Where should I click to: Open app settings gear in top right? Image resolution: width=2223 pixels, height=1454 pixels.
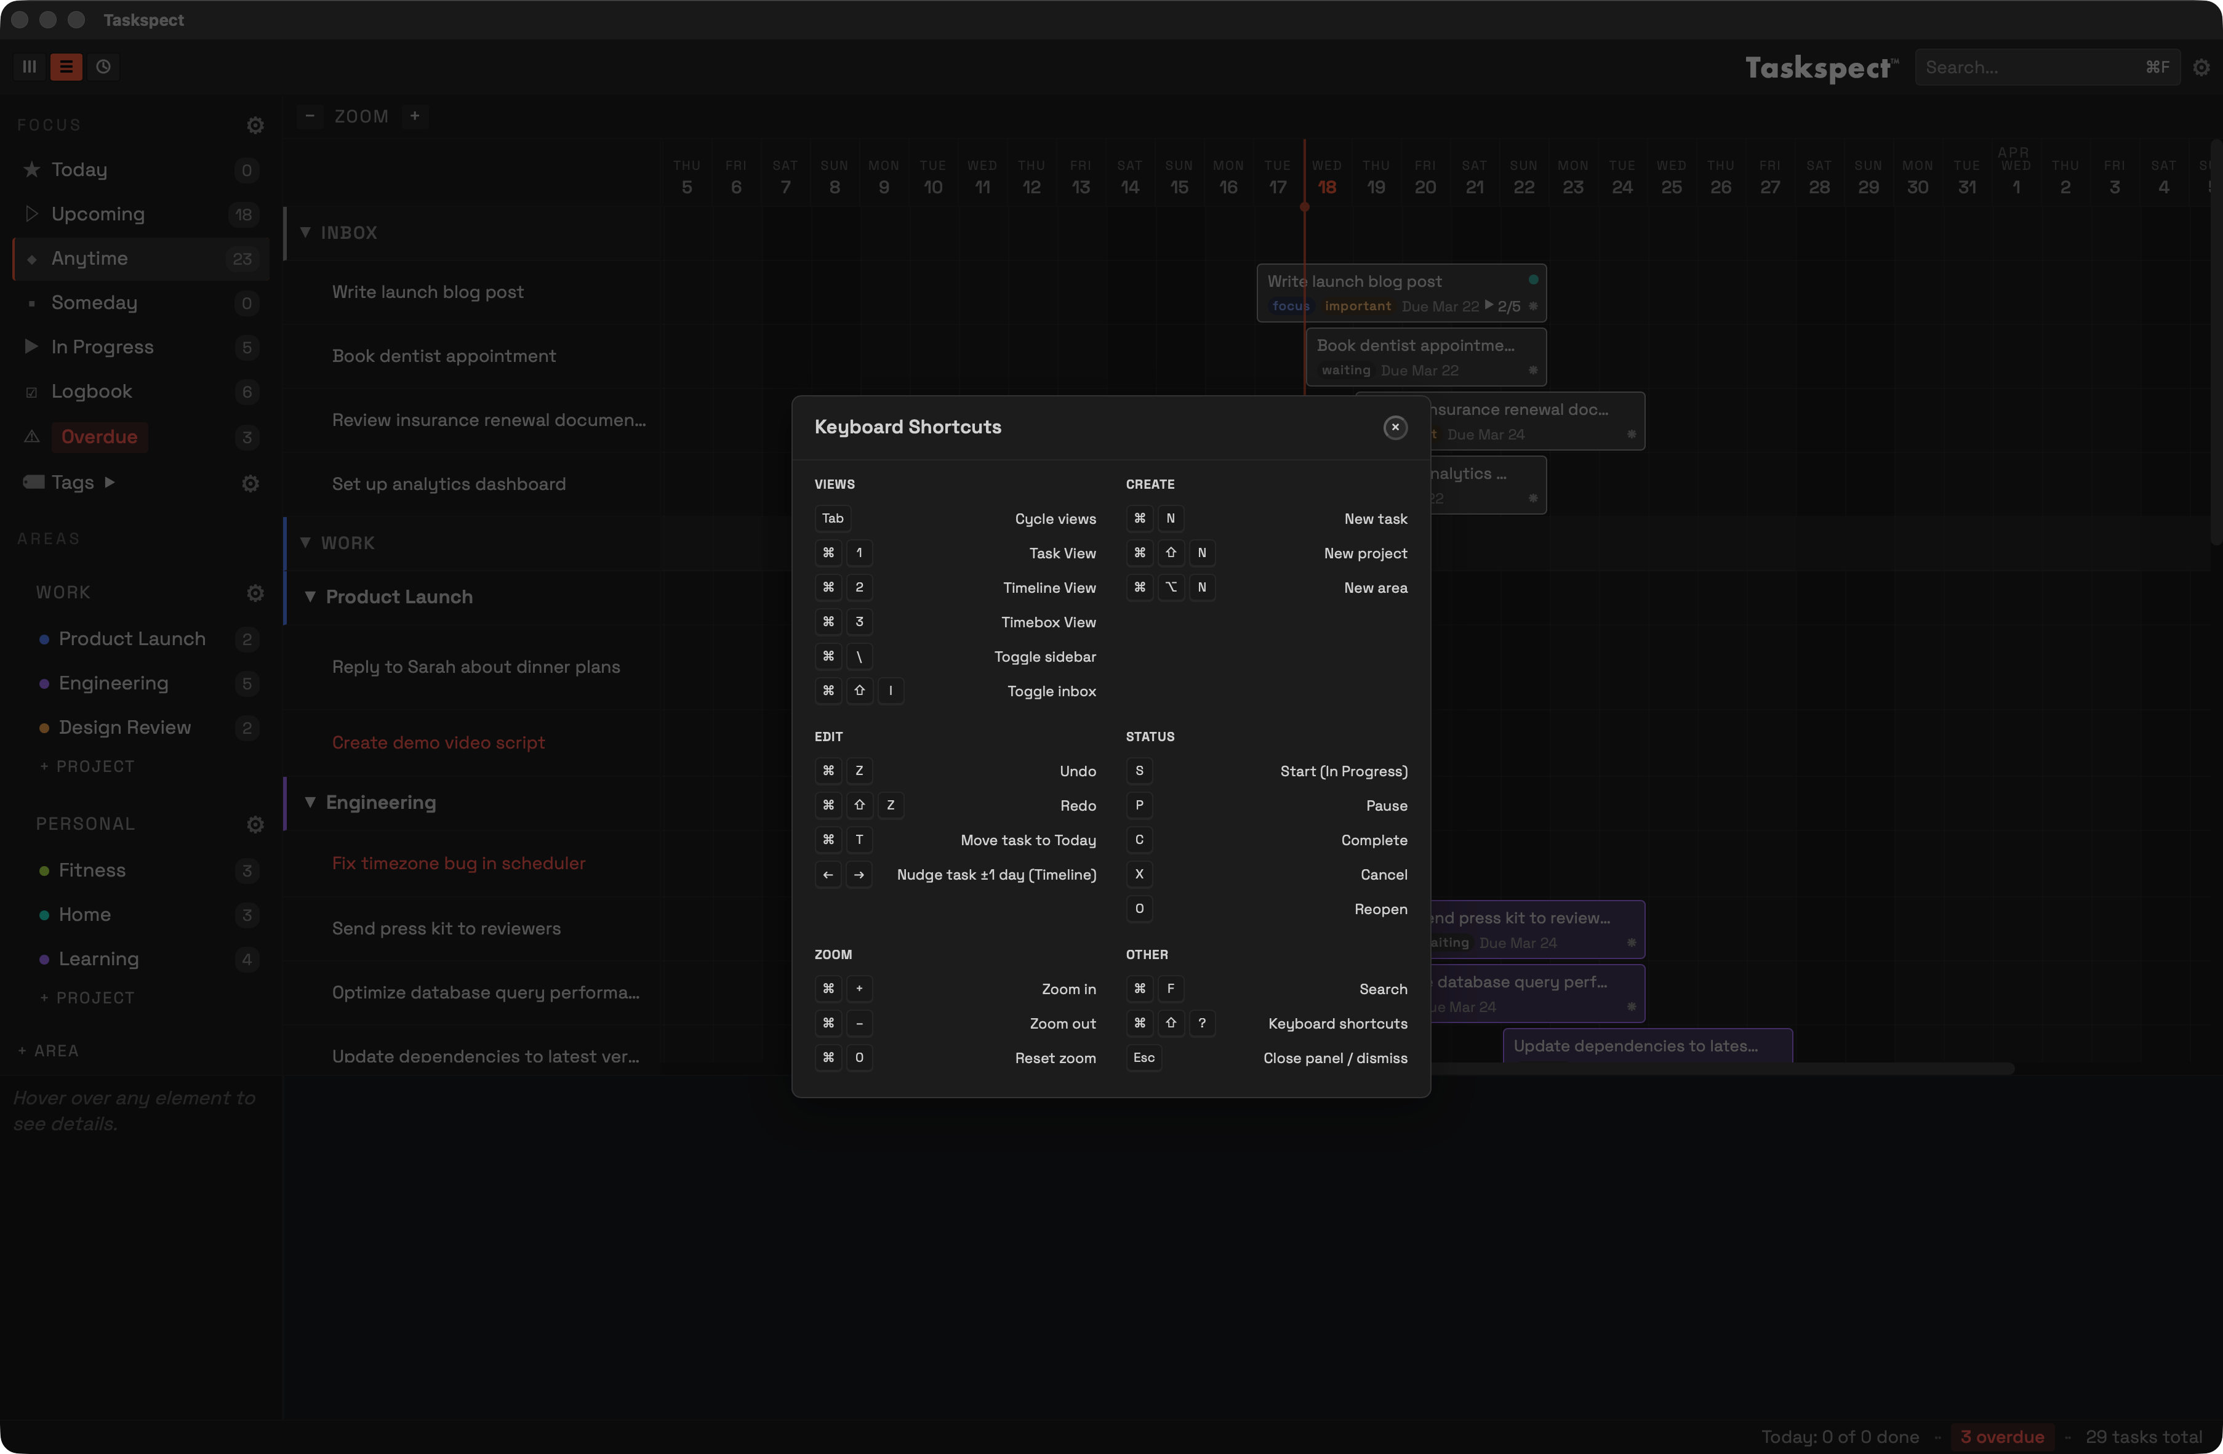2201,66
